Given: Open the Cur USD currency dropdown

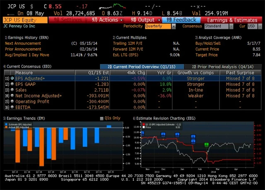Looking at the screenshot, I should point(252,26).
